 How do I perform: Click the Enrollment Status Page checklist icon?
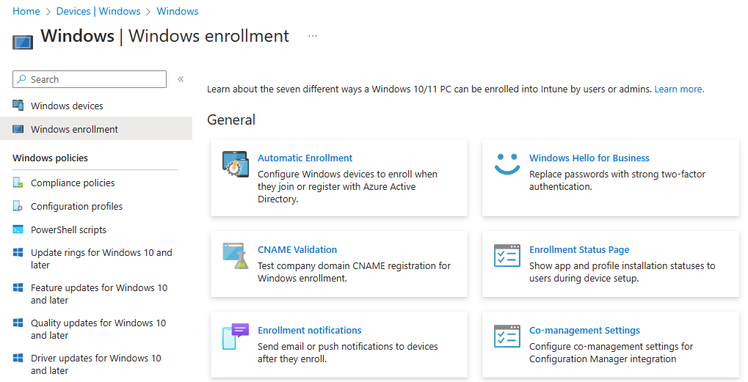[x=506, y=256]
